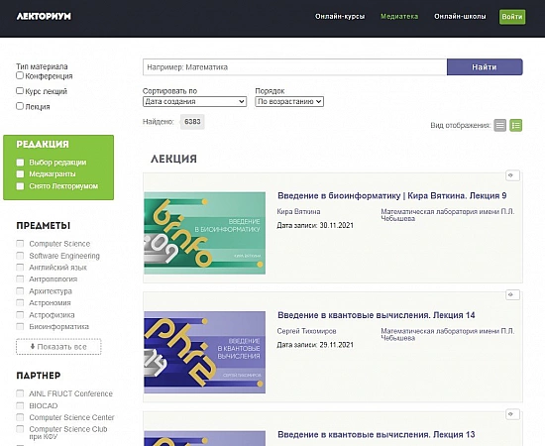Open Введение в квантовые вычисления Лекция 14

coord(377,315)
